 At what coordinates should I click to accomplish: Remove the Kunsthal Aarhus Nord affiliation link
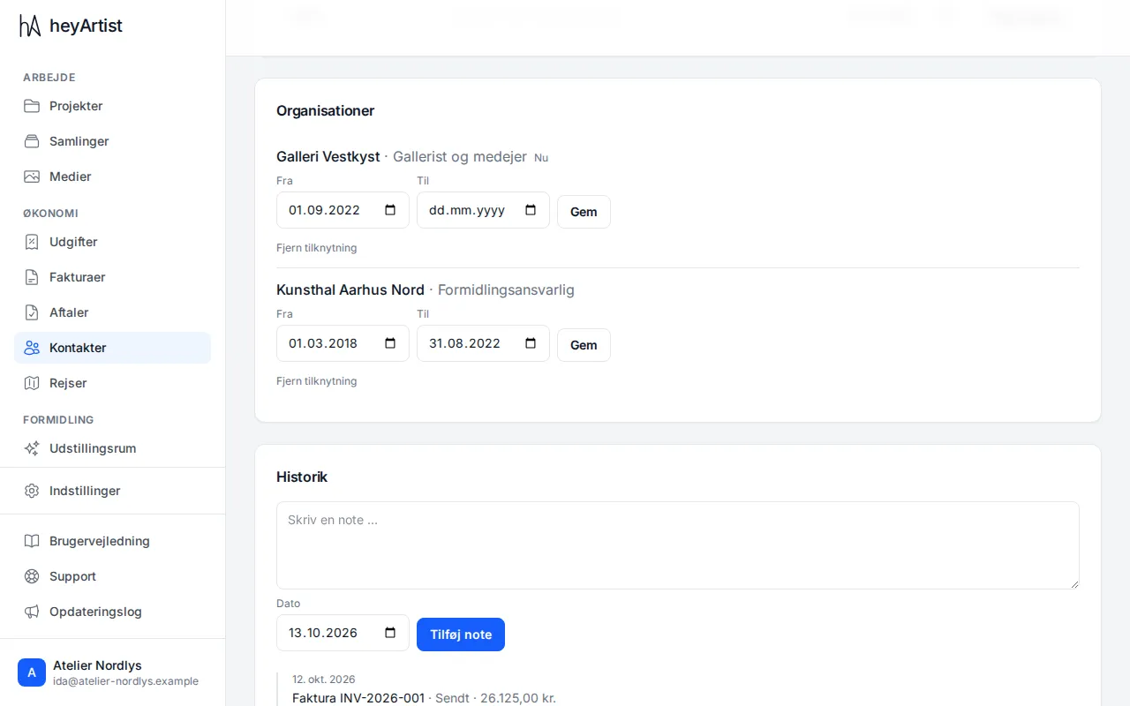[x=317, y=381]
